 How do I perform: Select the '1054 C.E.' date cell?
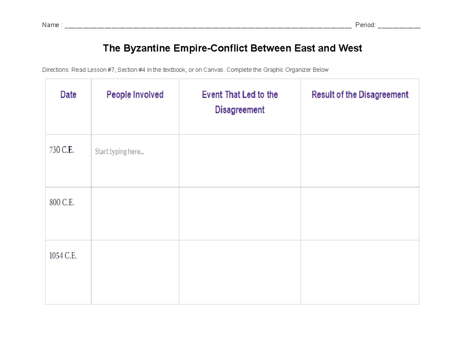[64, 255]
